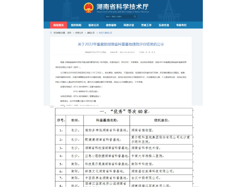The image size is (249, 187).
Task: Open the 站内 search scope dropdown
Action: click(108, 17)
